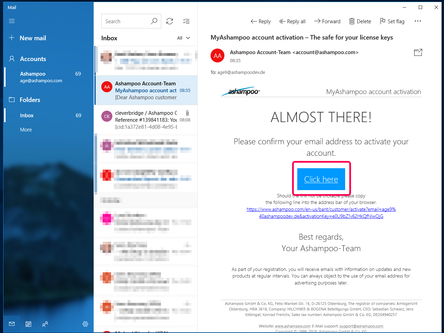Viewport: 444px width, 333px height.
Task: Open the hamburger navigation menu
Action: pyautogui.click(x=12, y=21)
